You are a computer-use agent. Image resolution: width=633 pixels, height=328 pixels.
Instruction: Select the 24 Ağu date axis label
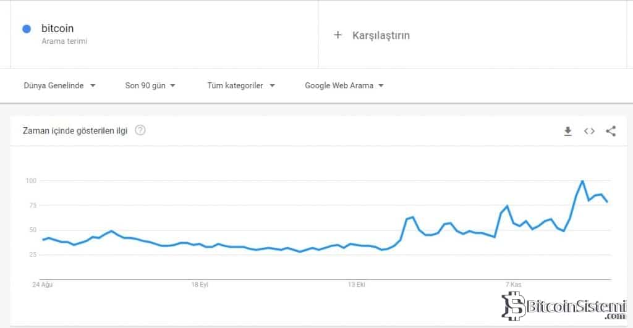[43, 285]
